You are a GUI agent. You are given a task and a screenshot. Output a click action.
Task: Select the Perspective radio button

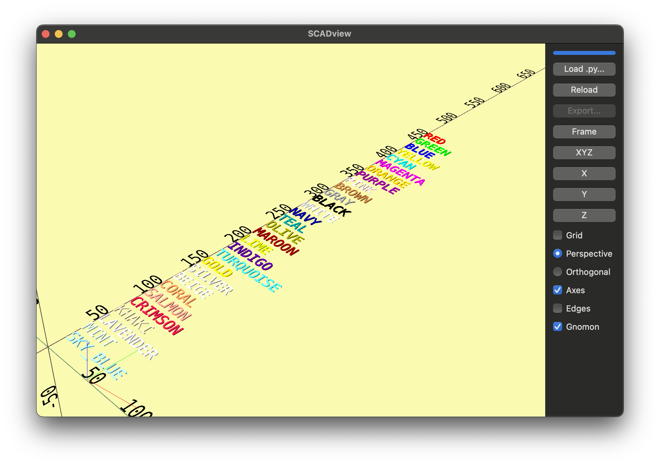(x=558, y=253)
